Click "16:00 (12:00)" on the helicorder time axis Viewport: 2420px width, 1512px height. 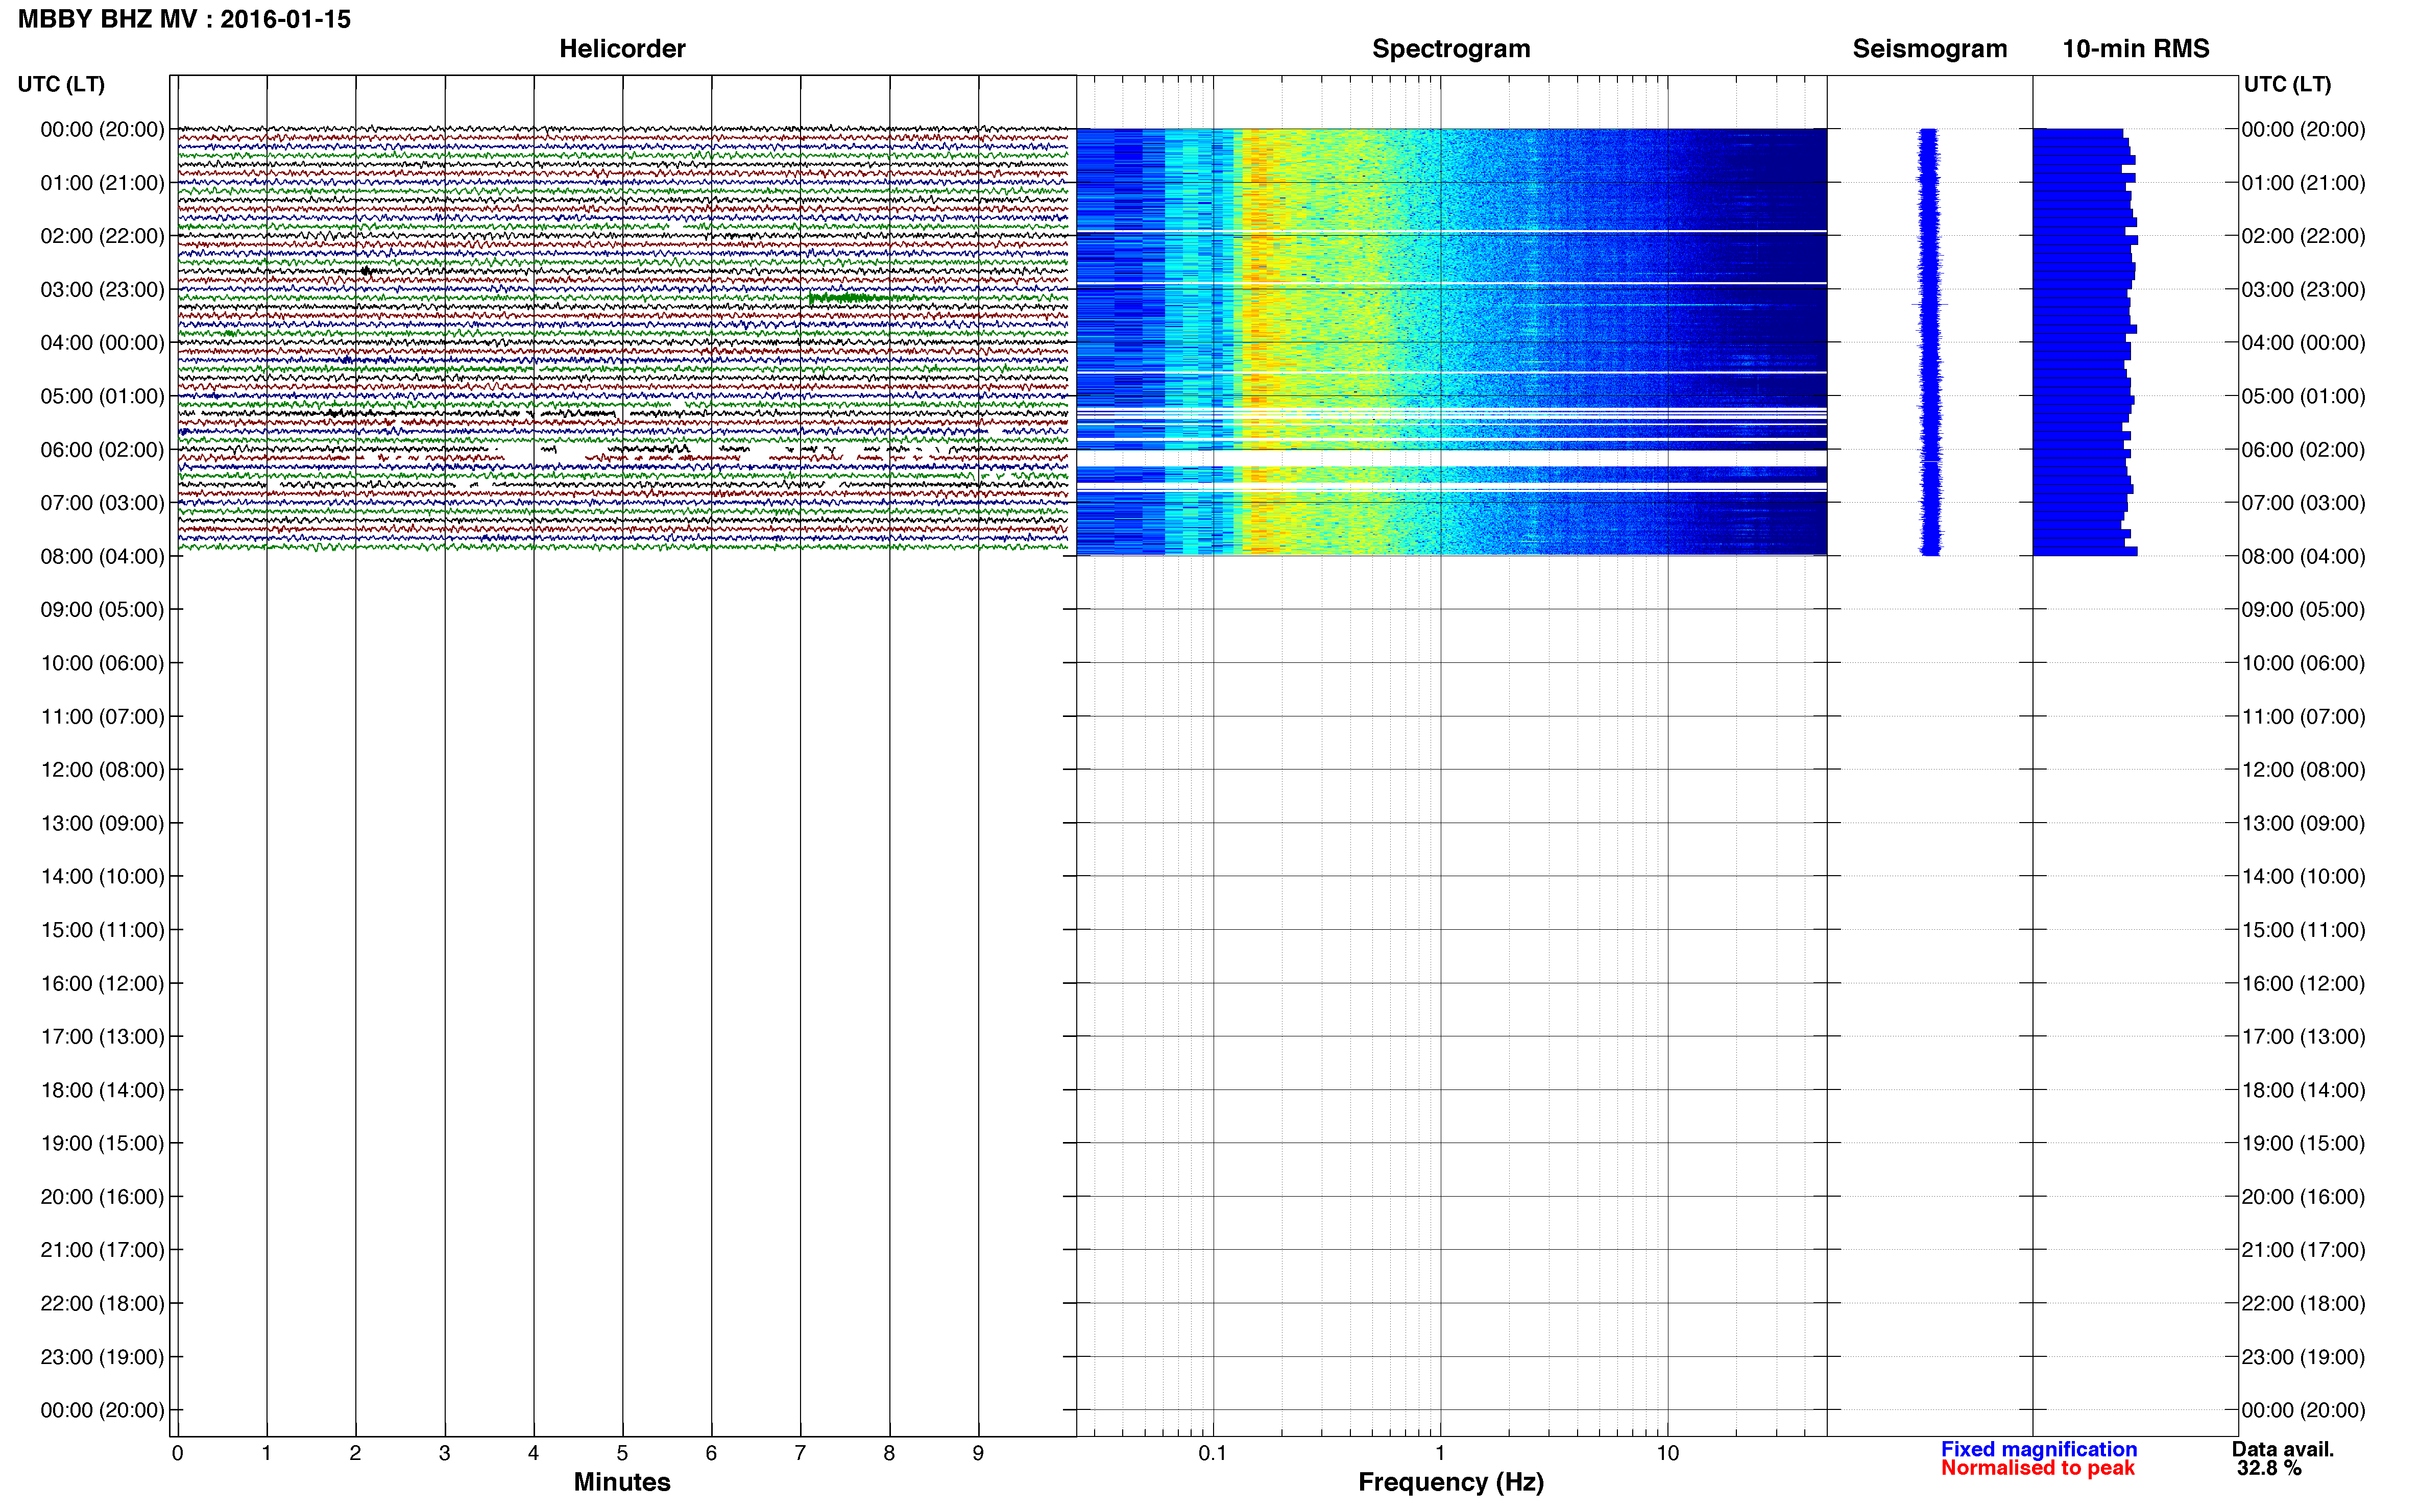(102, 983)
